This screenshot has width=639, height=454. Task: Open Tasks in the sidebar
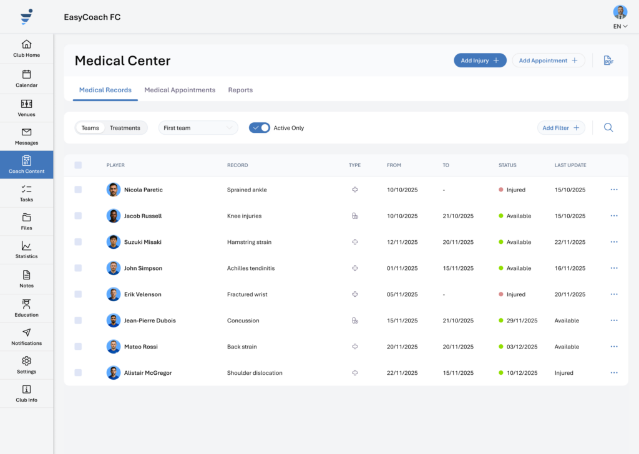coord(26,193)
